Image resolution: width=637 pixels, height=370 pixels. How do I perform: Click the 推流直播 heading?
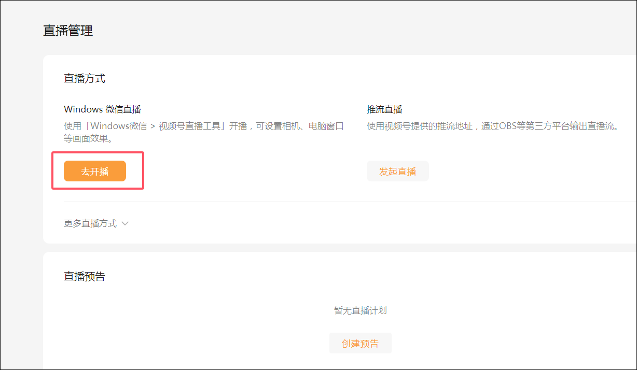pyautogui.click(x=384, y=109)
